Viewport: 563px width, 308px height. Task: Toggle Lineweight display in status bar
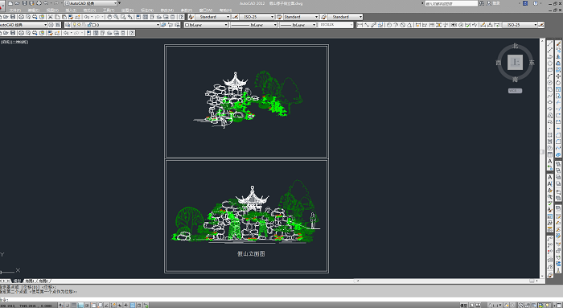tap(126, 305)
